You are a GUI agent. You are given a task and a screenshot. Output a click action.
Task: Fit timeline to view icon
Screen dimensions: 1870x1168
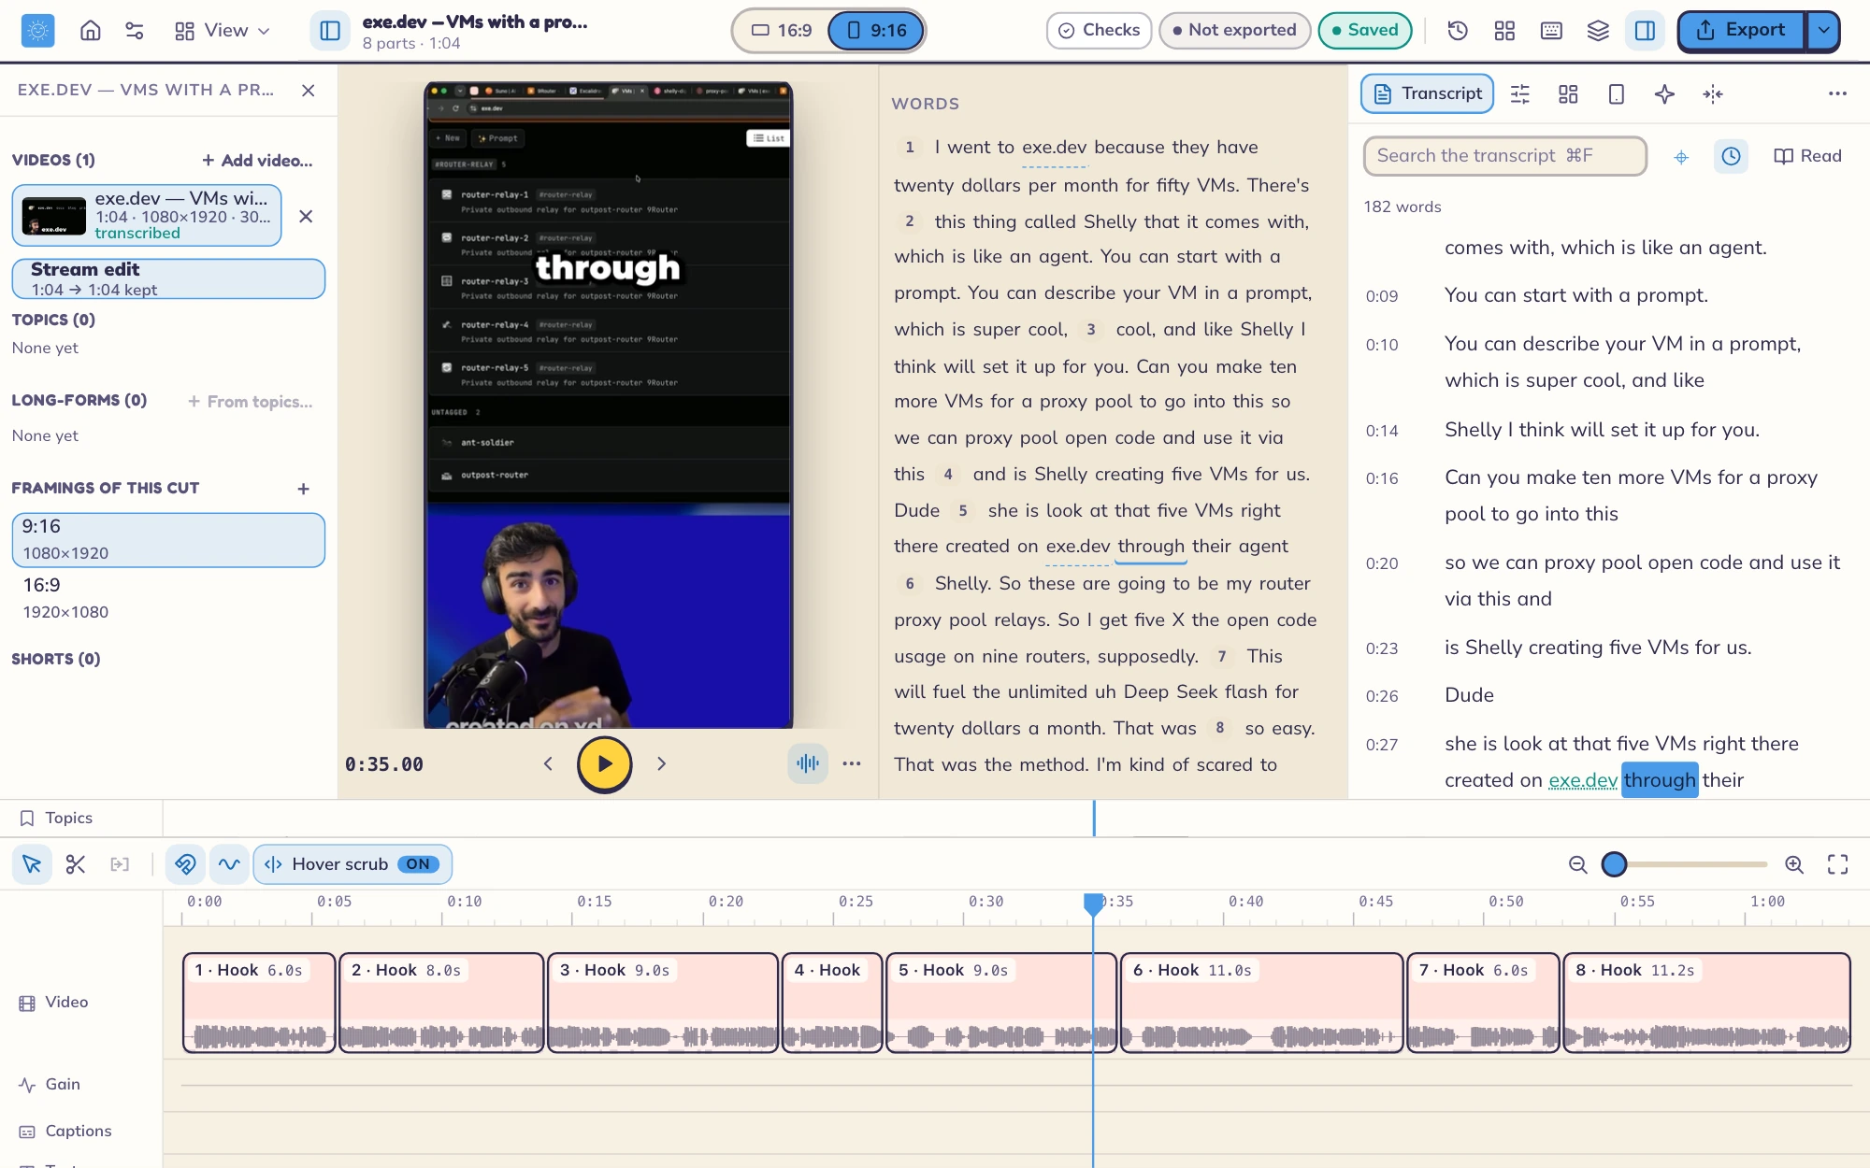(x=1837, y=864)
